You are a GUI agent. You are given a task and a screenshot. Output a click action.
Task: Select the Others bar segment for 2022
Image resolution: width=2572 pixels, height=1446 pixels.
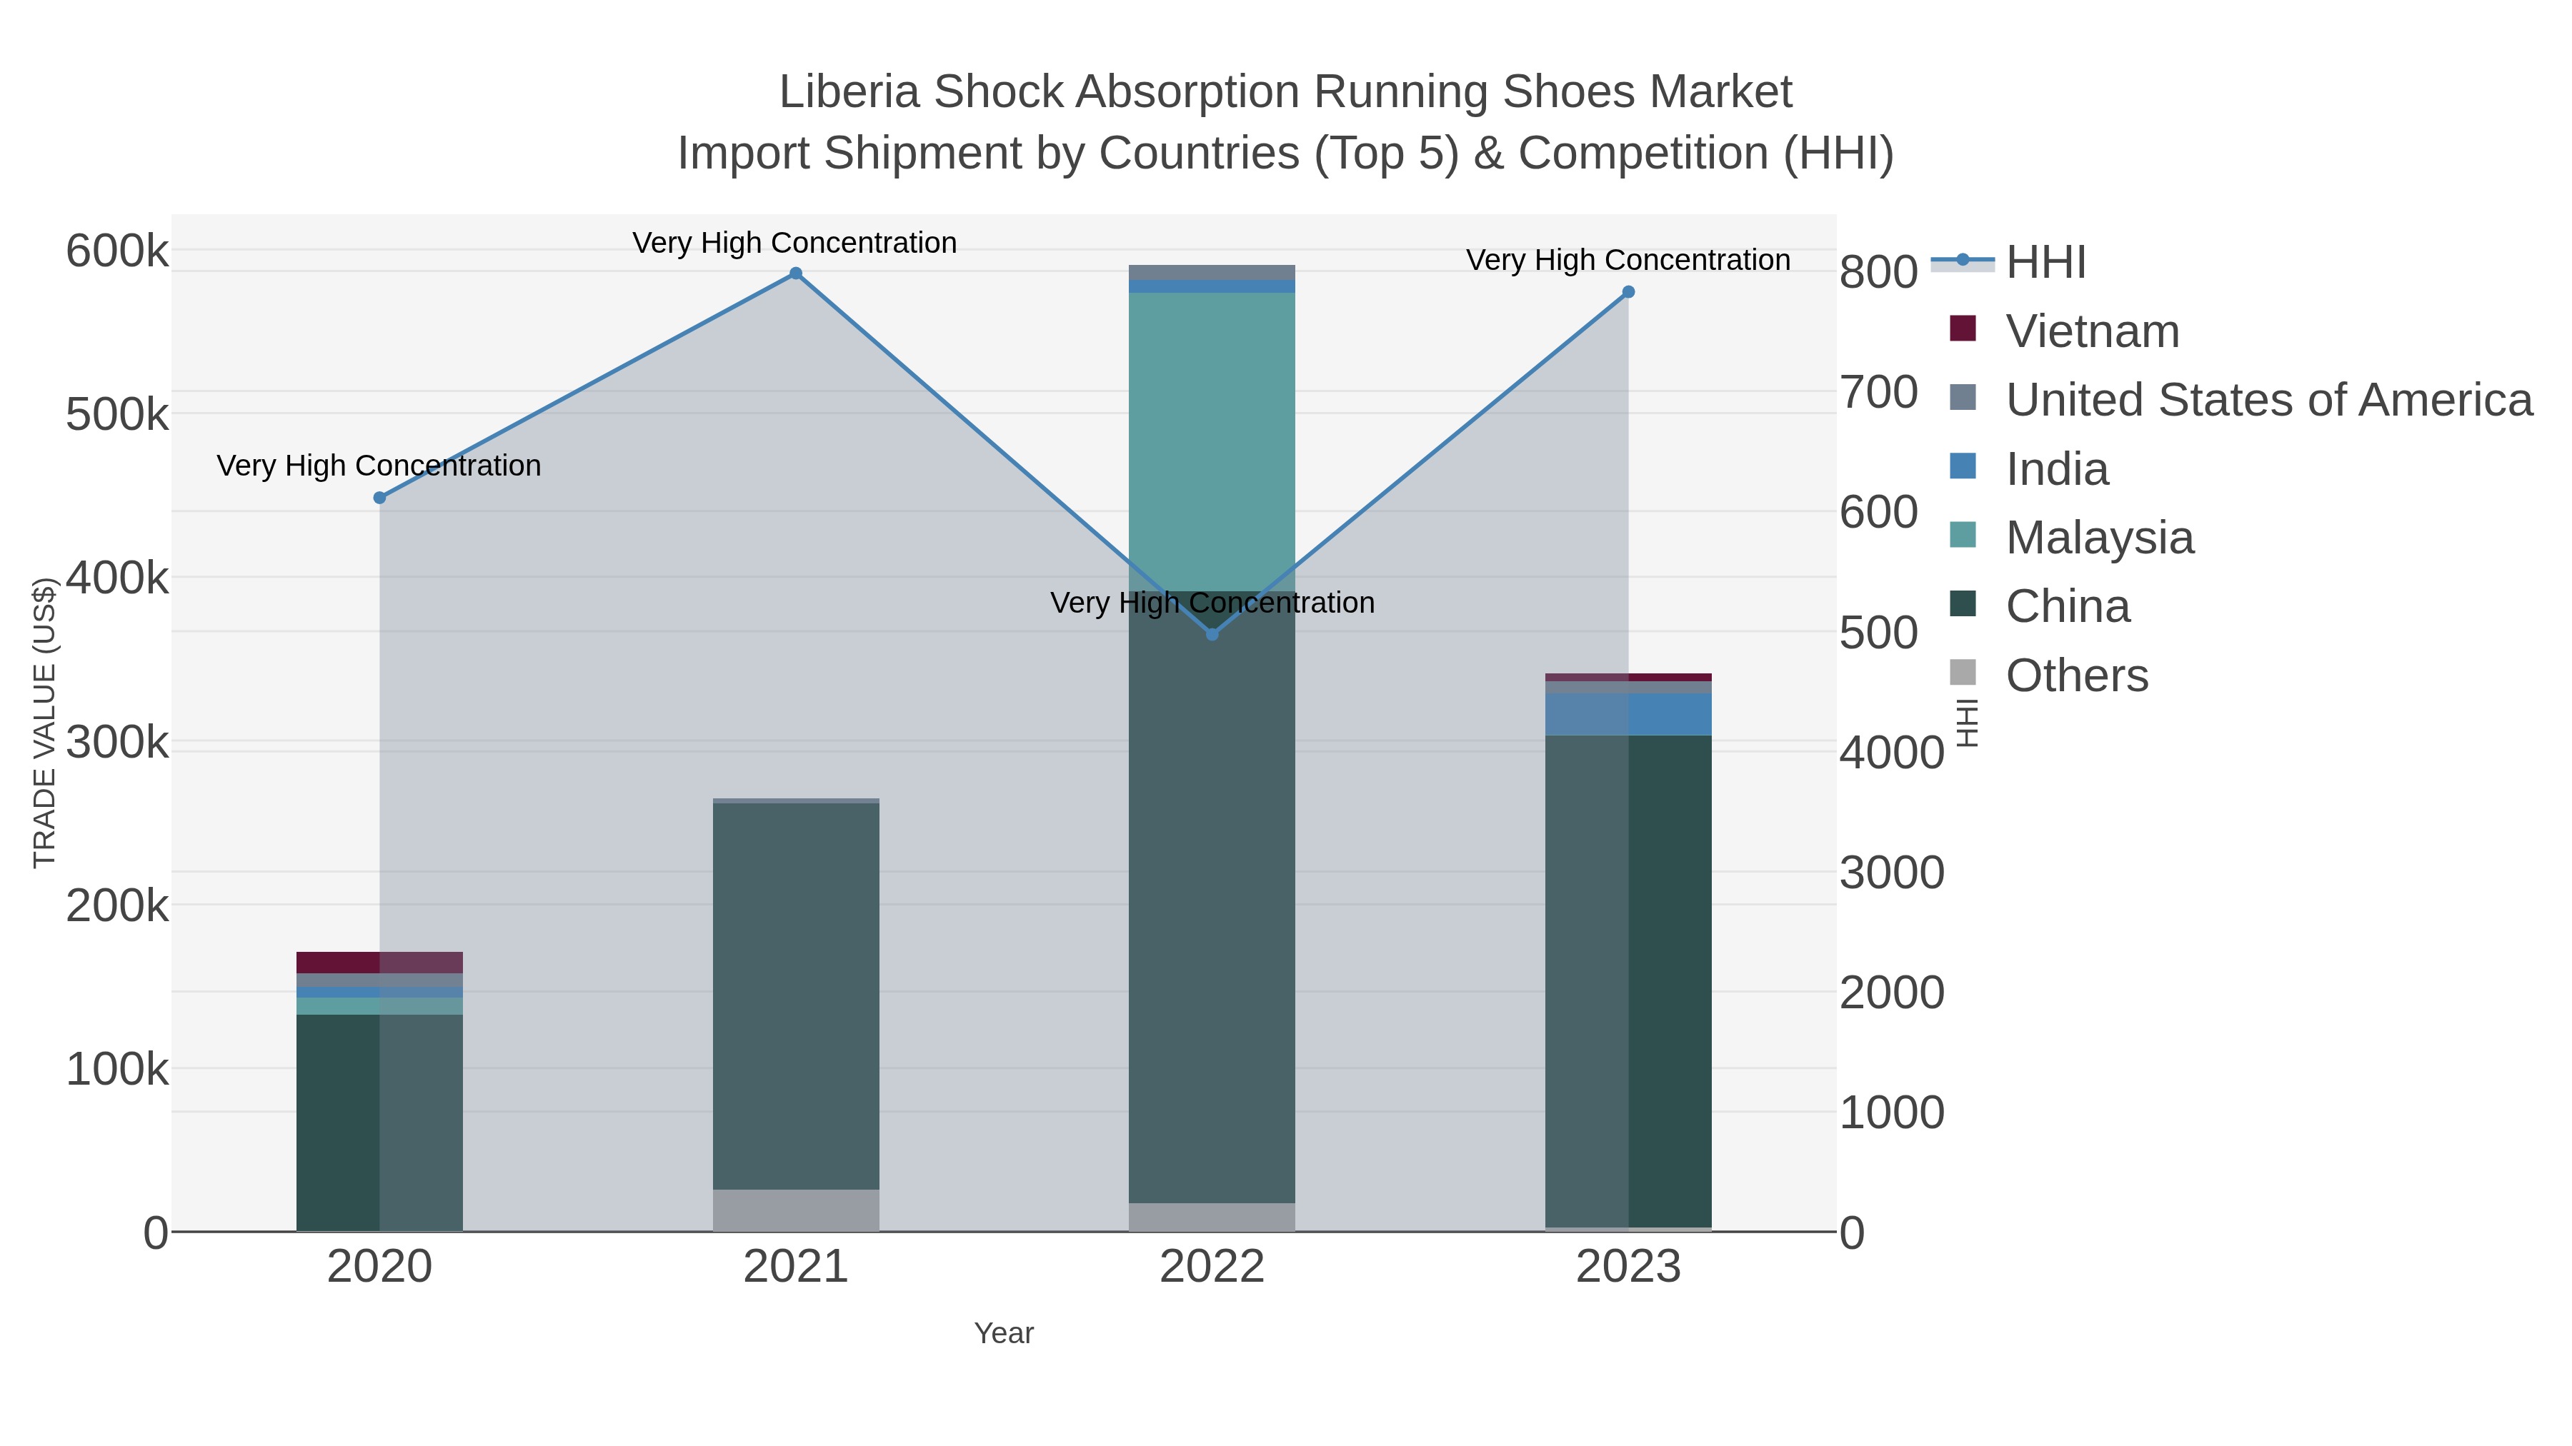point(1212,1217)
